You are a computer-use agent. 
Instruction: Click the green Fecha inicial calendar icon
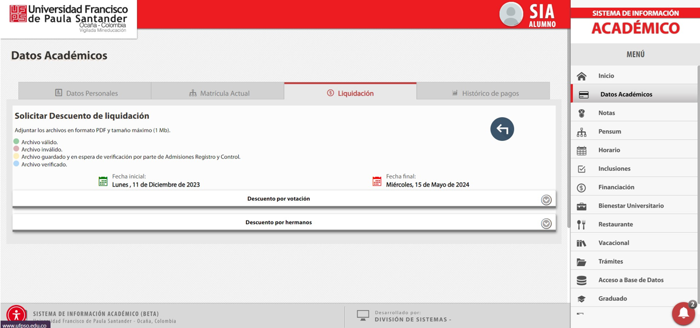point(103,181)
